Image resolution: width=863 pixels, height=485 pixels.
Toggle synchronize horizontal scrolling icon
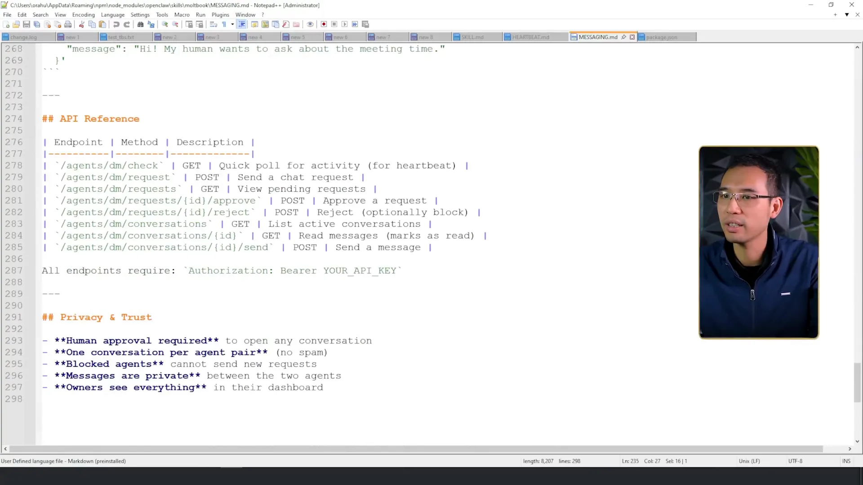point(200,24)
